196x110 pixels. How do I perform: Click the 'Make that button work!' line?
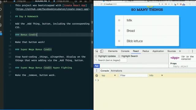pos(30,42)
